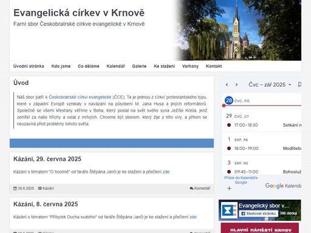This screenshot has height=233, width=311.
Task: Select the 3 srp. ne date heading
Action: pos(238,163)
